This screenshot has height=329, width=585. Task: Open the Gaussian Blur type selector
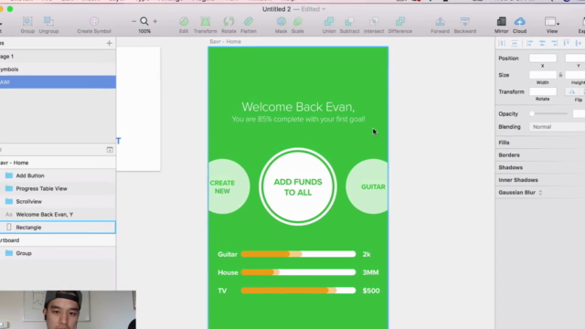click(x=540, y=193)
